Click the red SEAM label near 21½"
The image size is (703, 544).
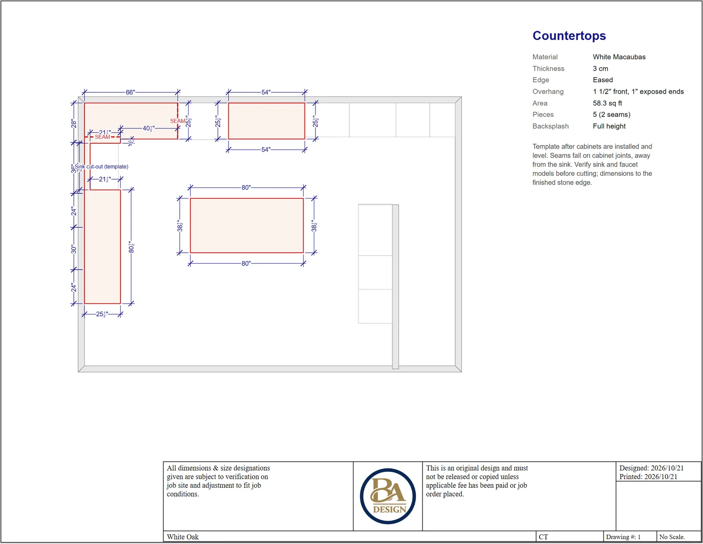[x=102, y=137]
